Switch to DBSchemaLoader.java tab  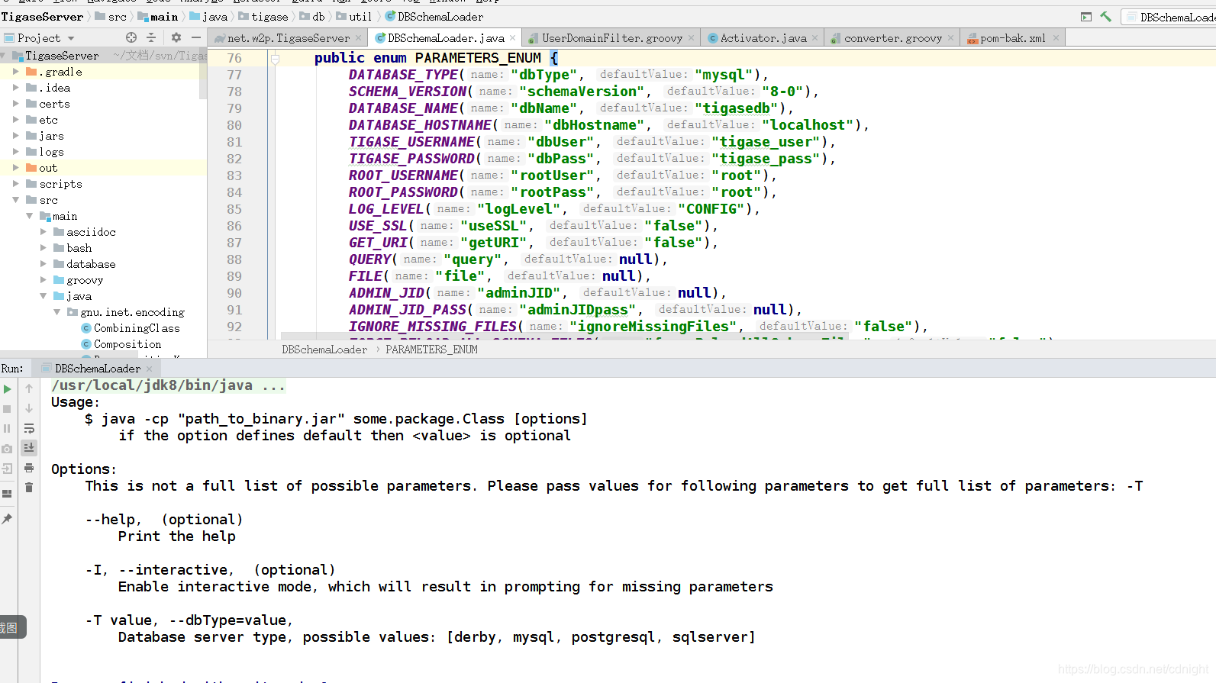pos(446,38)
